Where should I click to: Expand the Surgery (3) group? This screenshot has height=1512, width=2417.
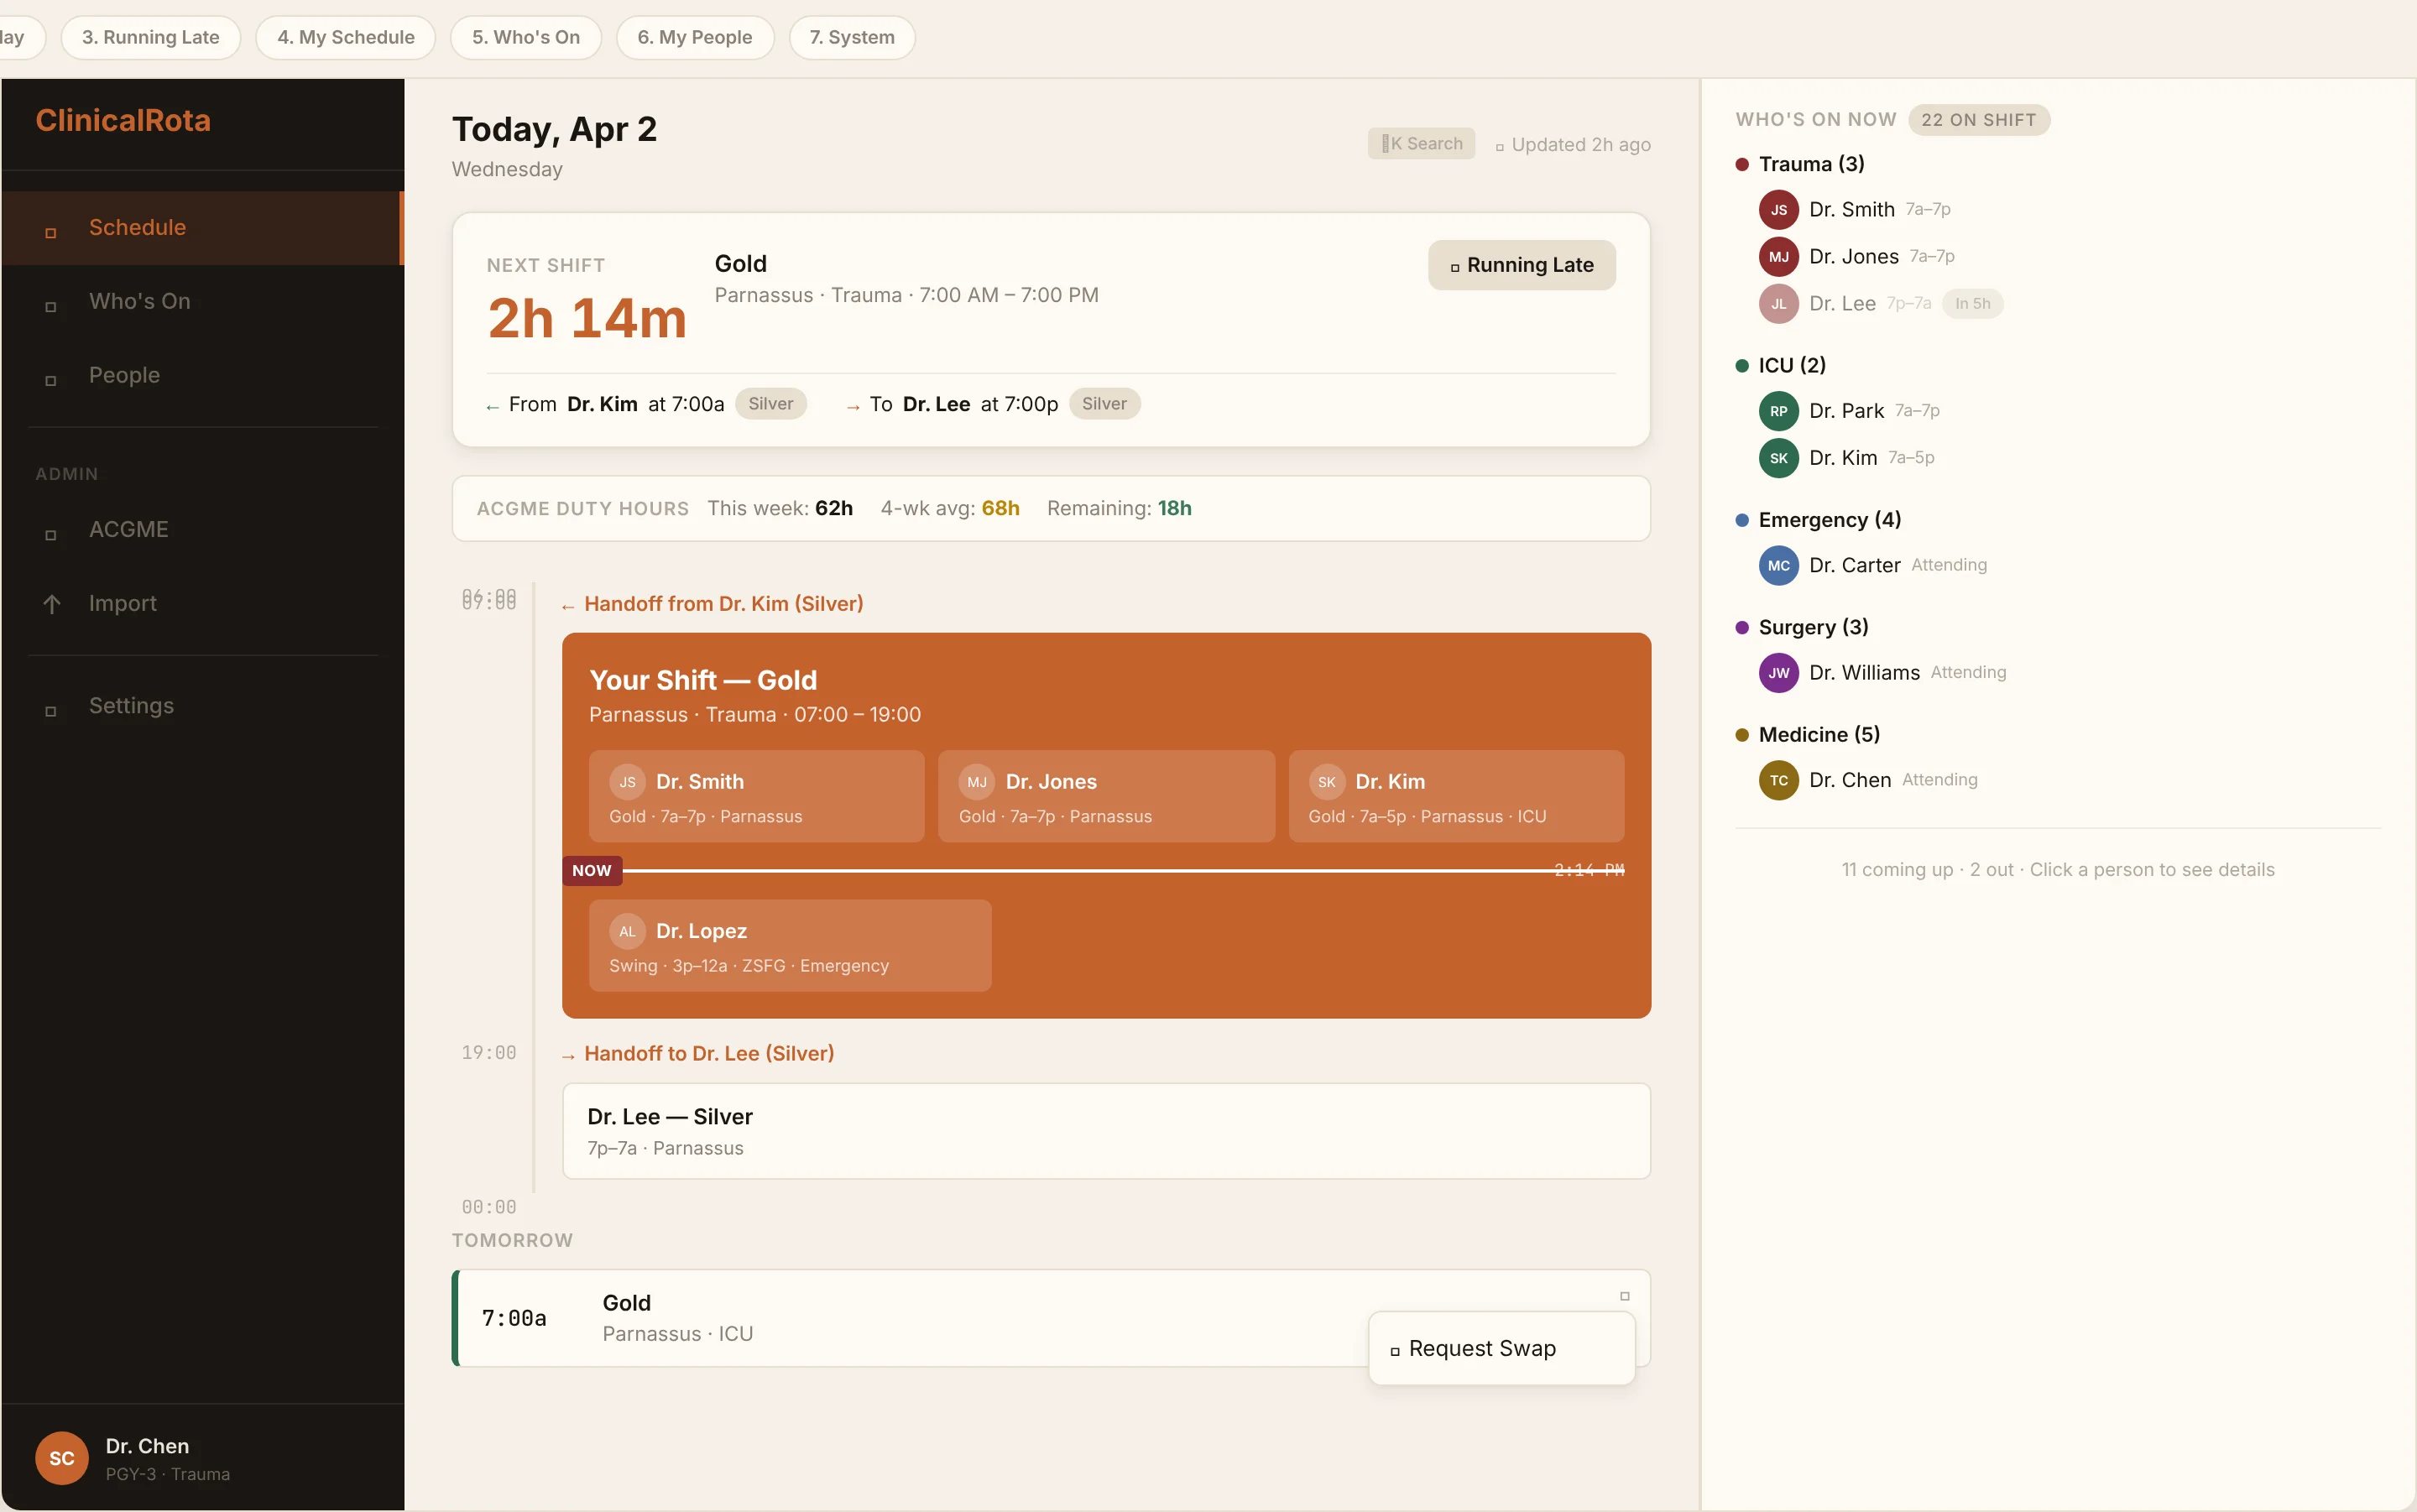[x=1812, y=627]
